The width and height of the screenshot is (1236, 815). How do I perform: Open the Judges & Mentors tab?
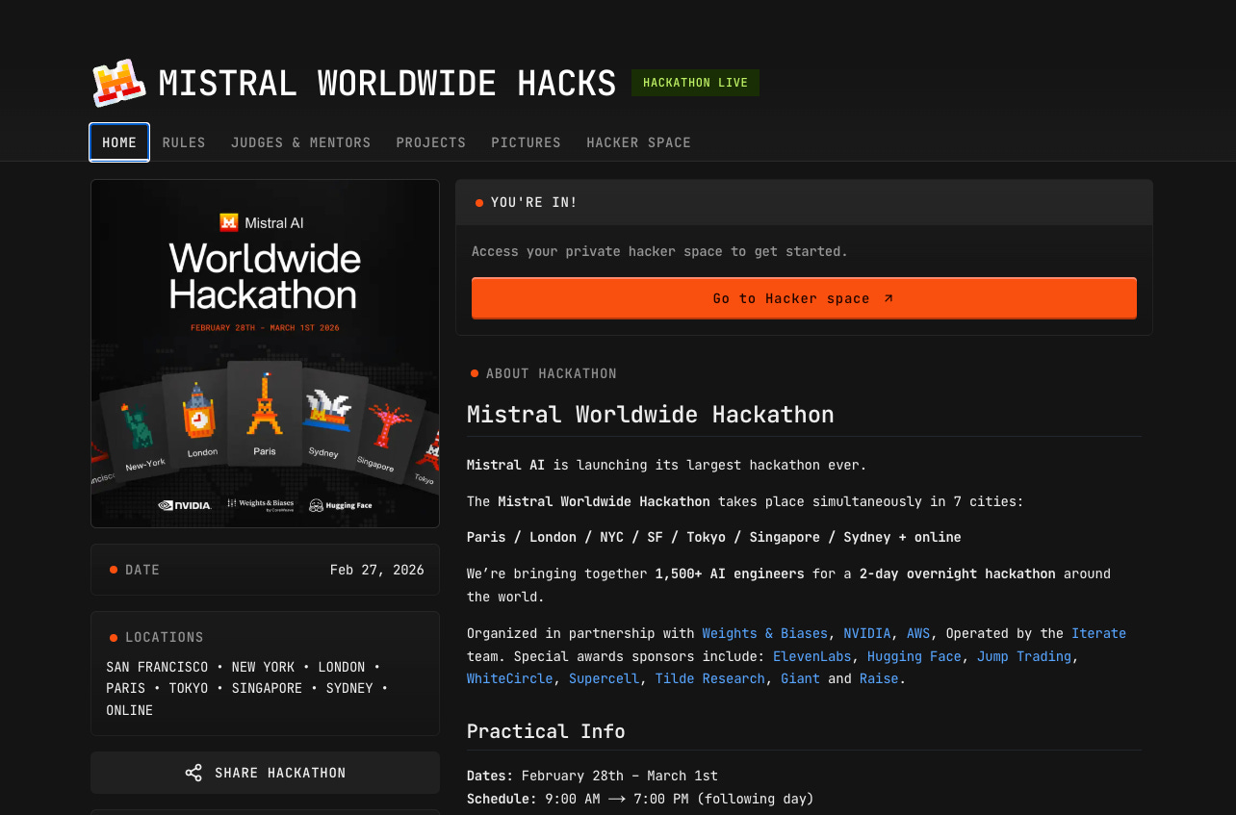(300, 142)
